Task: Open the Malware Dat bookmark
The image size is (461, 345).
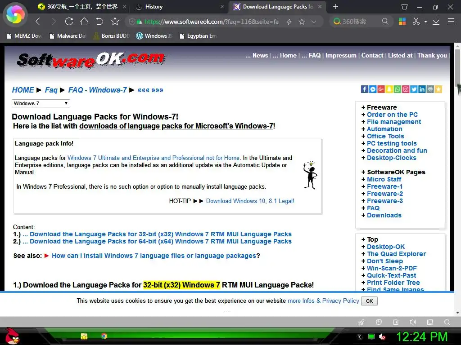Action: point(68,36)
